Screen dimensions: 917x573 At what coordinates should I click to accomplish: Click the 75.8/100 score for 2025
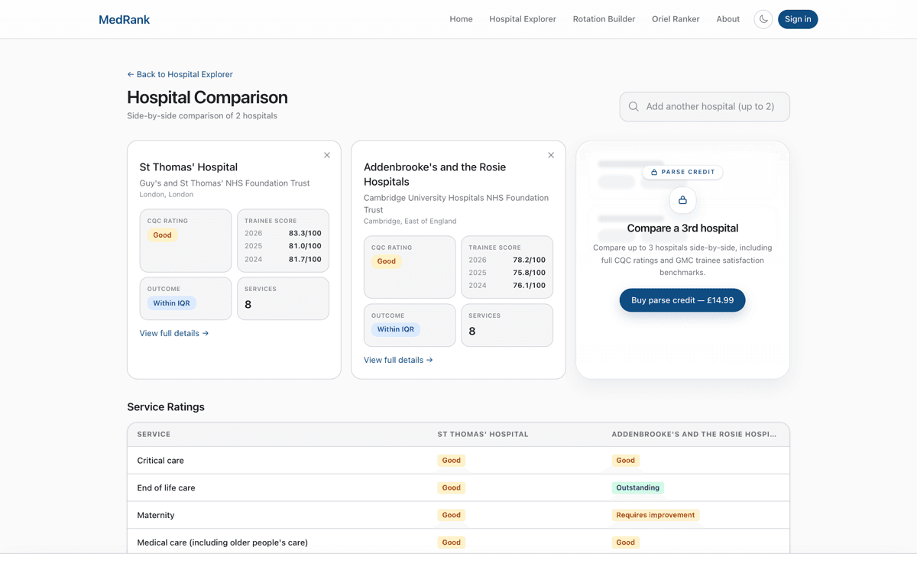coord(529,273)
